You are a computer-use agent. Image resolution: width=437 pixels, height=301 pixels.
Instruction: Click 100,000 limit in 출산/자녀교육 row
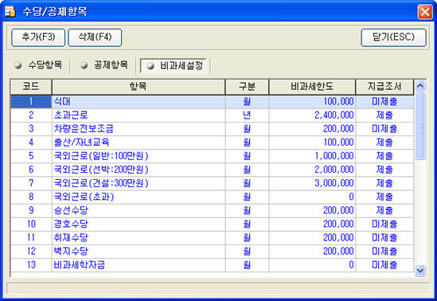(312, 143)
